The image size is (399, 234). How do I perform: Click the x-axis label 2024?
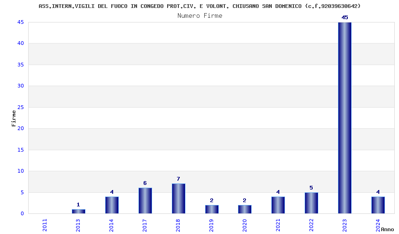[x=378, y=225]
